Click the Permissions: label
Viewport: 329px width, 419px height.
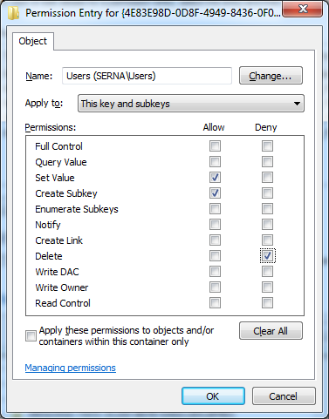51,127
